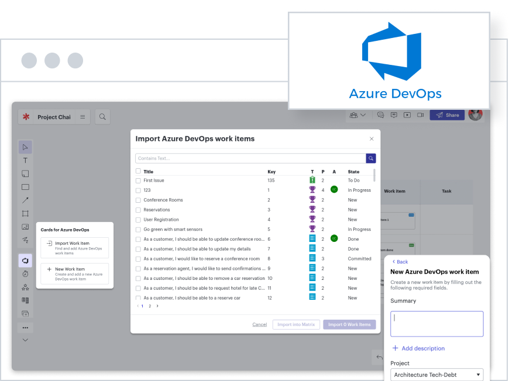Check the Reservations row checkbox
509x381 pixels.
coord(138,210)
